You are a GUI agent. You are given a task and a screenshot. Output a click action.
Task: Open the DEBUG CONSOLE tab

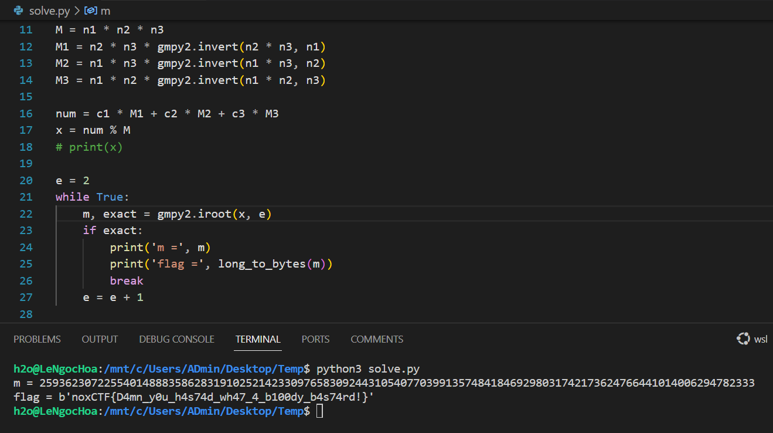pyautogui.click(x=176, y=339)
